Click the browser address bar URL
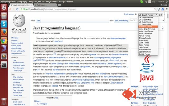The image size is (169, 106). [x=49, y=9]
